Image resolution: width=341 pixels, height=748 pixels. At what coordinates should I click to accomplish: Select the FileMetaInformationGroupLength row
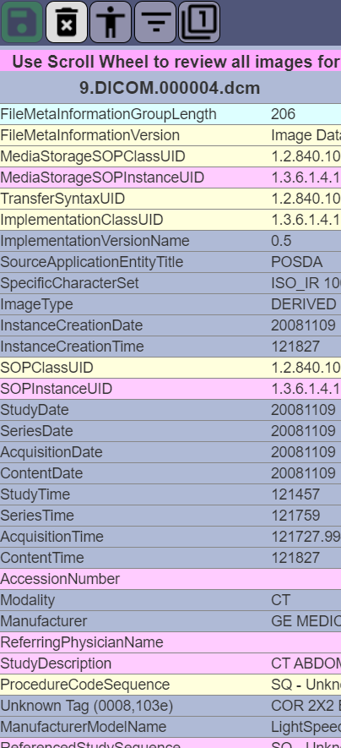[x=170, y=114]
